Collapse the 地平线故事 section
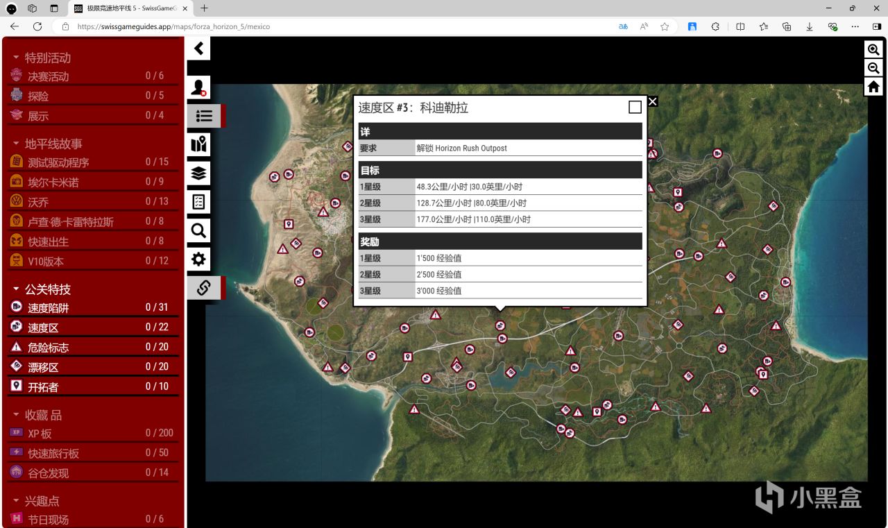 pyautogui.click(x=53, y=144)
